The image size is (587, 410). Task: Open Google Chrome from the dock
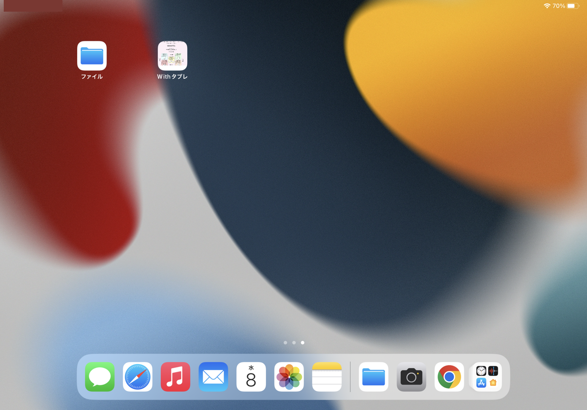point(449,377)
